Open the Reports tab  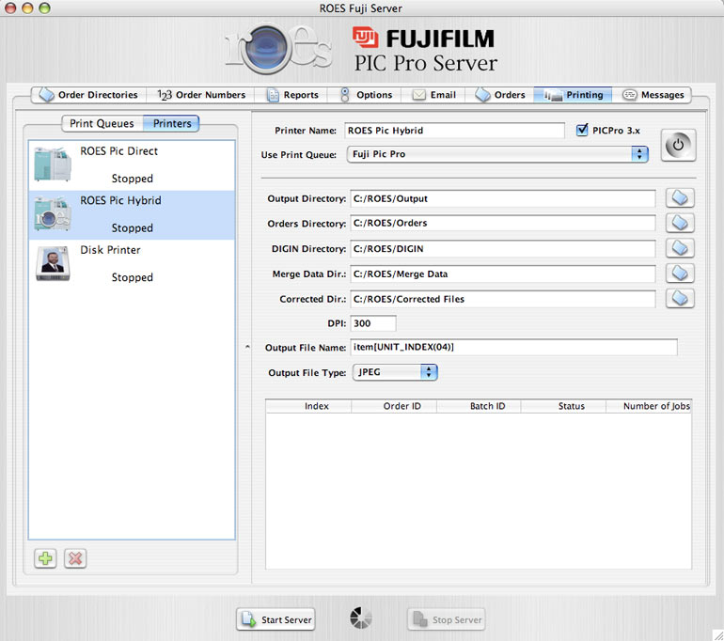point(291,95)
